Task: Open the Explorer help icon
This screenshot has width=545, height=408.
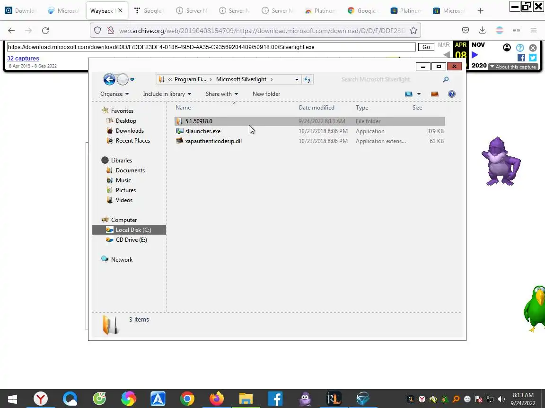Action: click(x=451, y=94)
